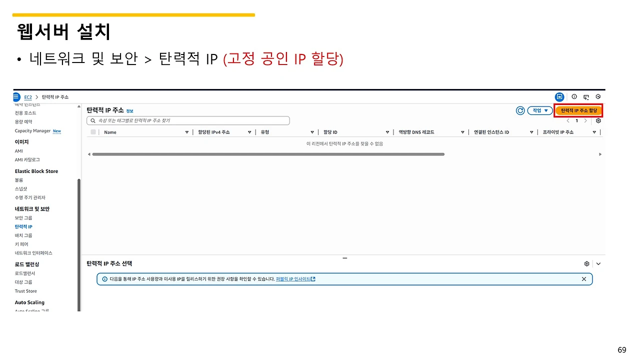
Task: Open the 작업 actions dropdown
Action: [539, 110]
